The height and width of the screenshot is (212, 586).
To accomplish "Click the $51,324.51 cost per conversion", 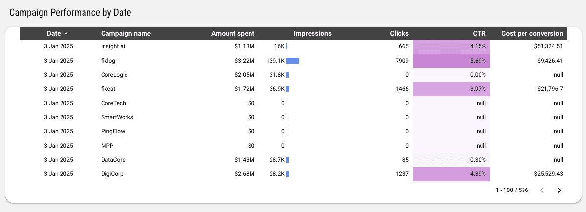I will (x=548, y=47).
